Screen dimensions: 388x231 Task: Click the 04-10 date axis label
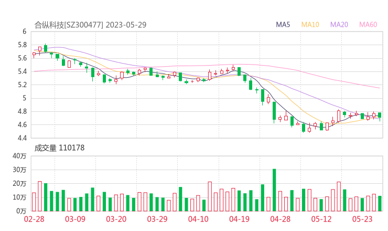pyautogui.click(x=198, y=219)
